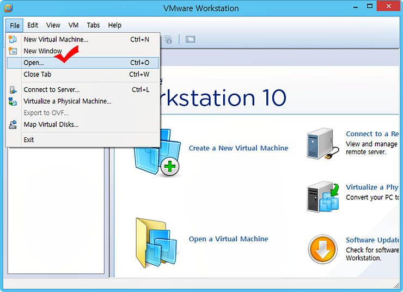Click the Open a Virtual Machine link

(x=228, y=239)
